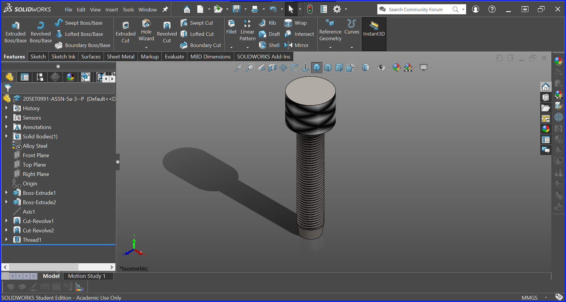Open the Curves tool
Screen dimensions: 566x302
[352, 27]
